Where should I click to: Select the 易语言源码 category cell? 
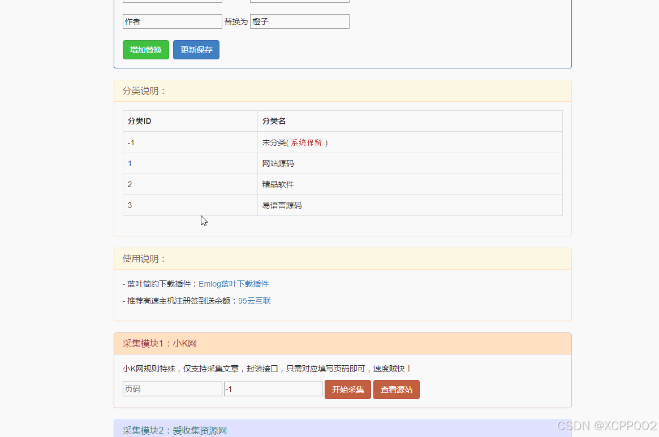[410, 205]
